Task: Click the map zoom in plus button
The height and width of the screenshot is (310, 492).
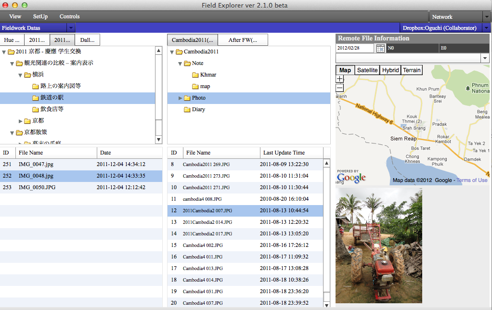Action: click(x=340, y=79)
